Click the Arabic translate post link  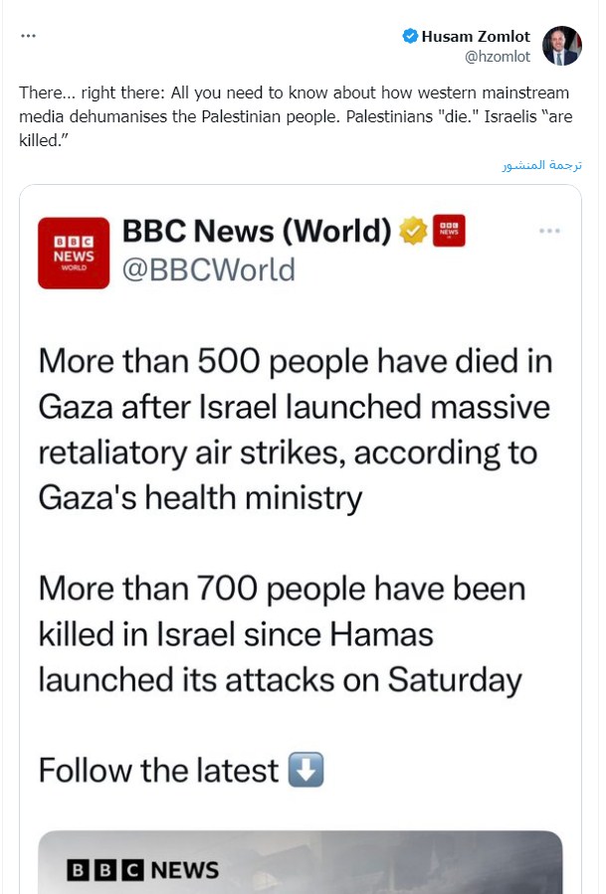pyautogui.click(x=541, y=165)
